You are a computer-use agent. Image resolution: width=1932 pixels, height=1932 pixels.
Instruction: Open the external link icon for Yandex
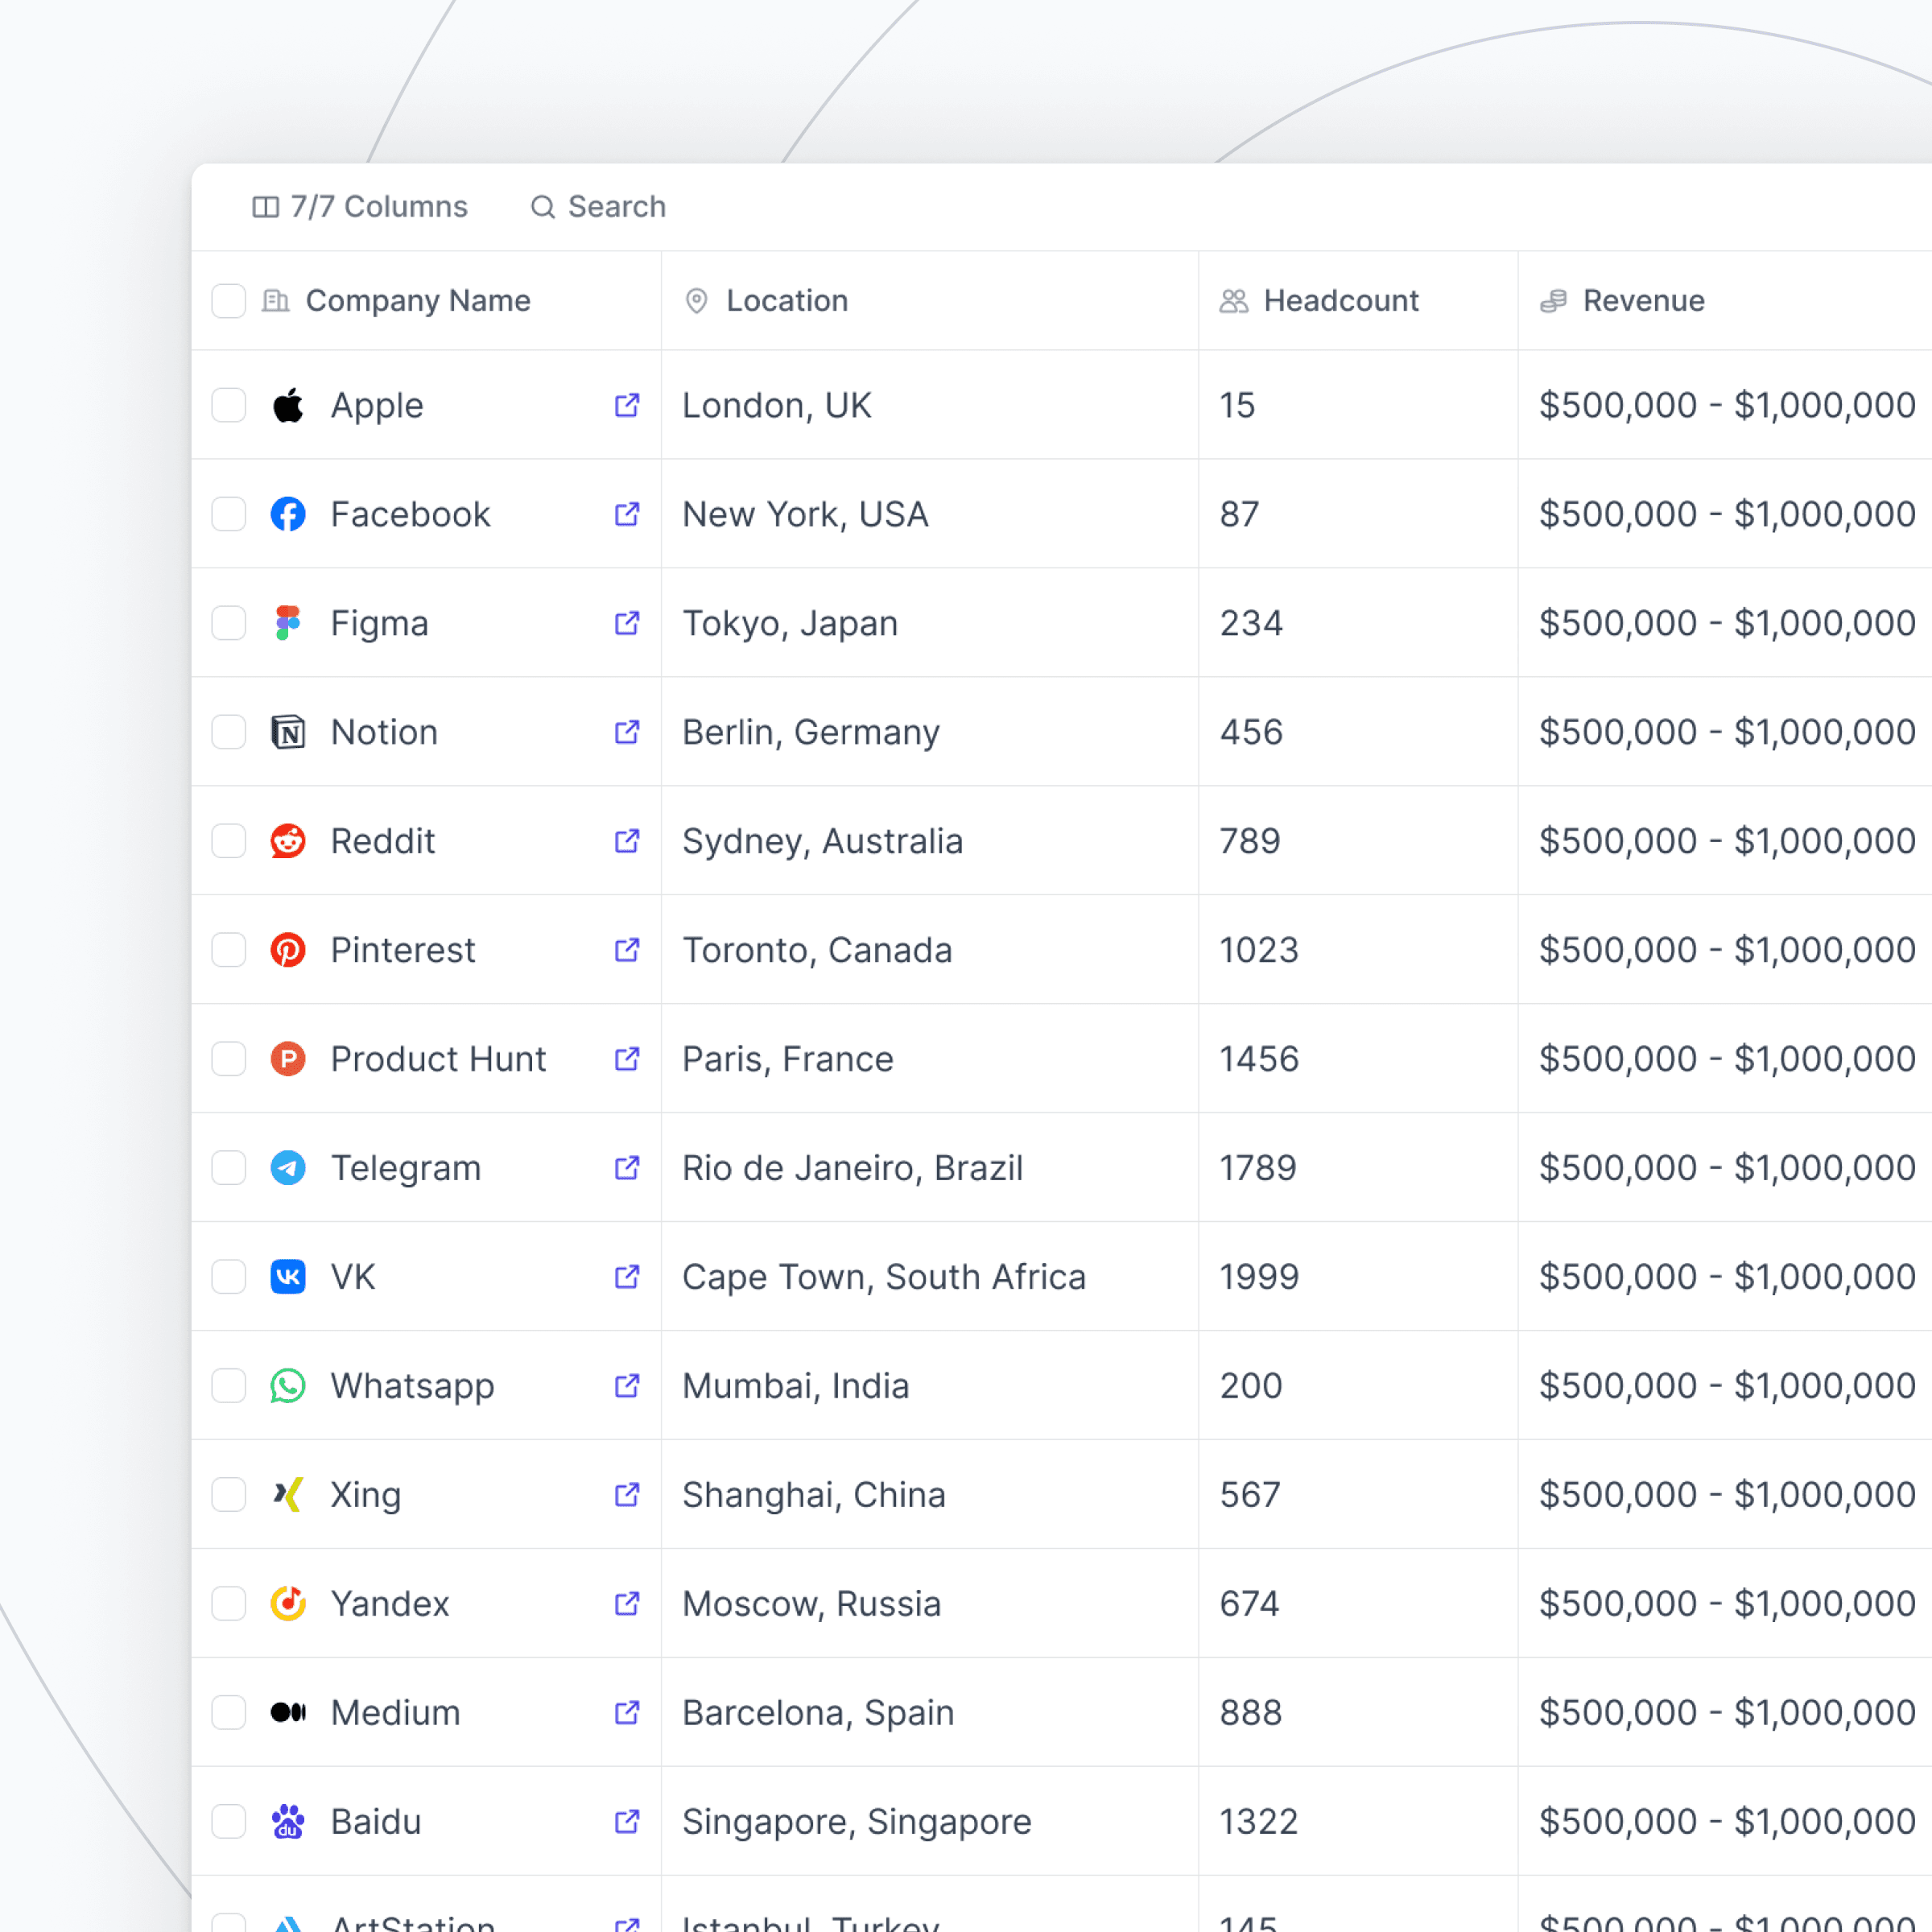[627, 1604]
